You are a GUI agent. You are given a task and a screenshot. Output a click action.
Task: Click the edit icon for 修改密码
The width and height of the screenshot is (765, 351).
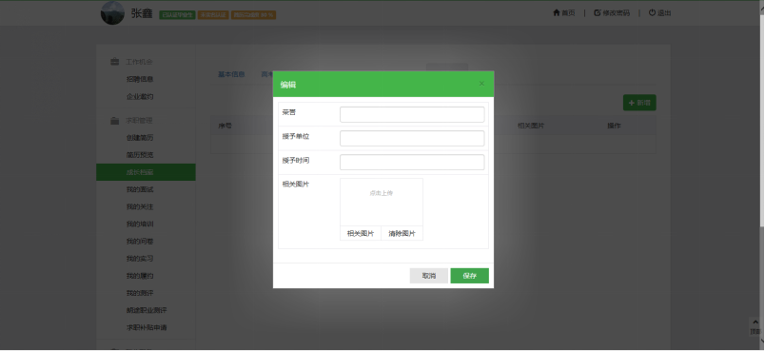[598, 13]
